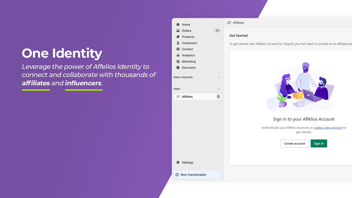Click the 'One Identity' headline
Viewport: 352px width, 198px height.
click(x=62, y=53)
